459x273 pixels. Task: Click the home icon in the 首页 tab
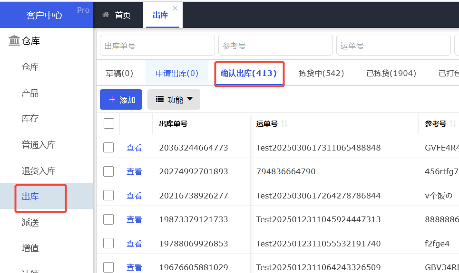106,15
